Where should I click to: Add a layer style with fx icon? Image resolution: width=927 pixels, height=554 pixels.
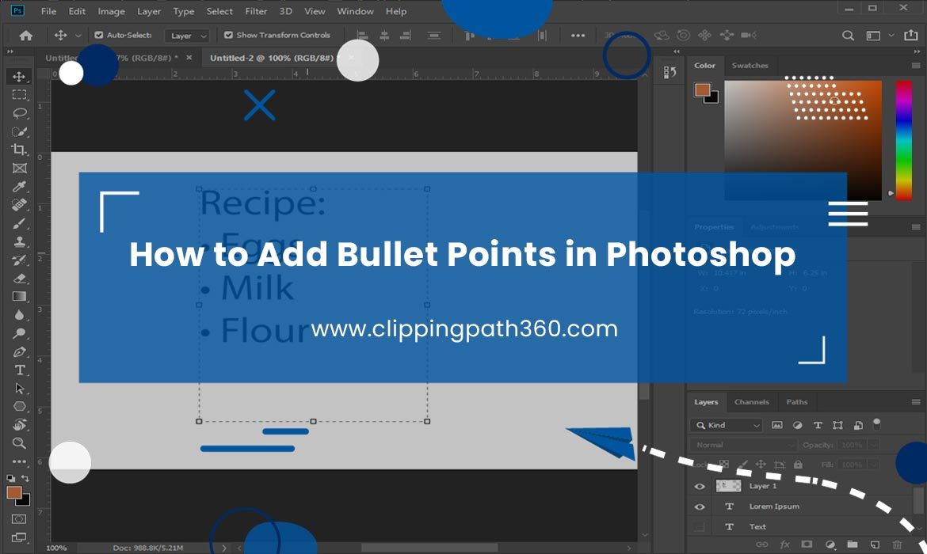tap(784, 545)
